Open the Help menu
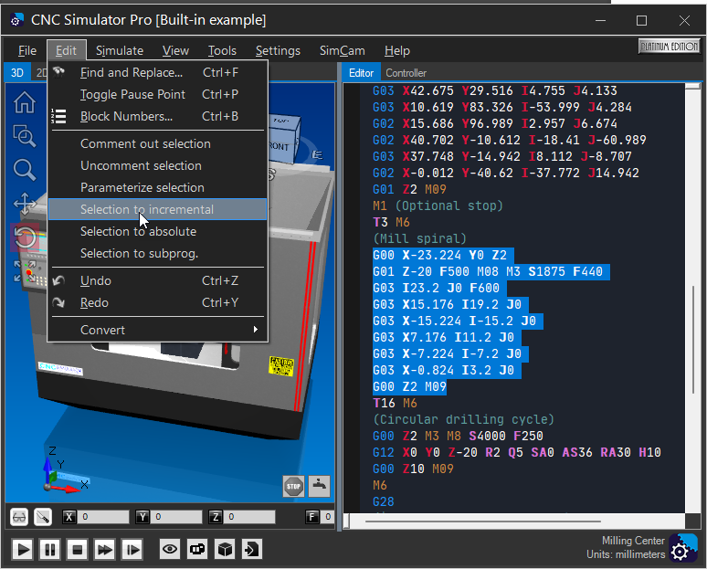Screen dimensions: 707x569 [396, 50]
